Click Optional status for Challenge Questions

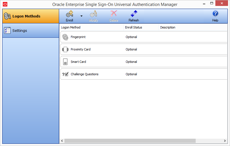click(131, 74)
